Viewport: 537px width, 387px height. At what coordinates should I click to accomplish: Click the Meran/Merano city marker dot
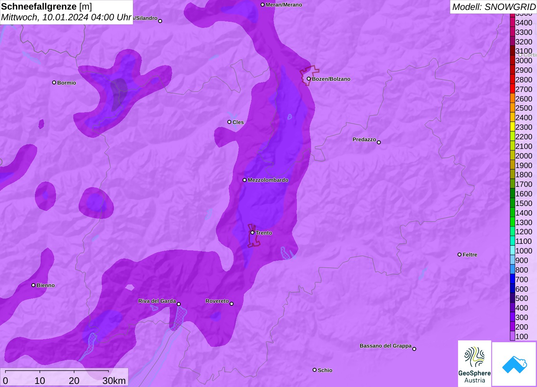point(262,5)
